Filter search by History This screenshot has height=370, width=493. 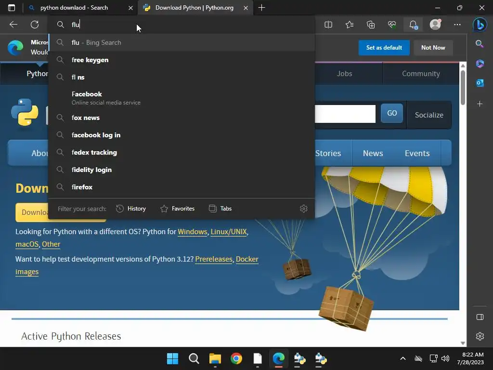[x=131, y=209]
